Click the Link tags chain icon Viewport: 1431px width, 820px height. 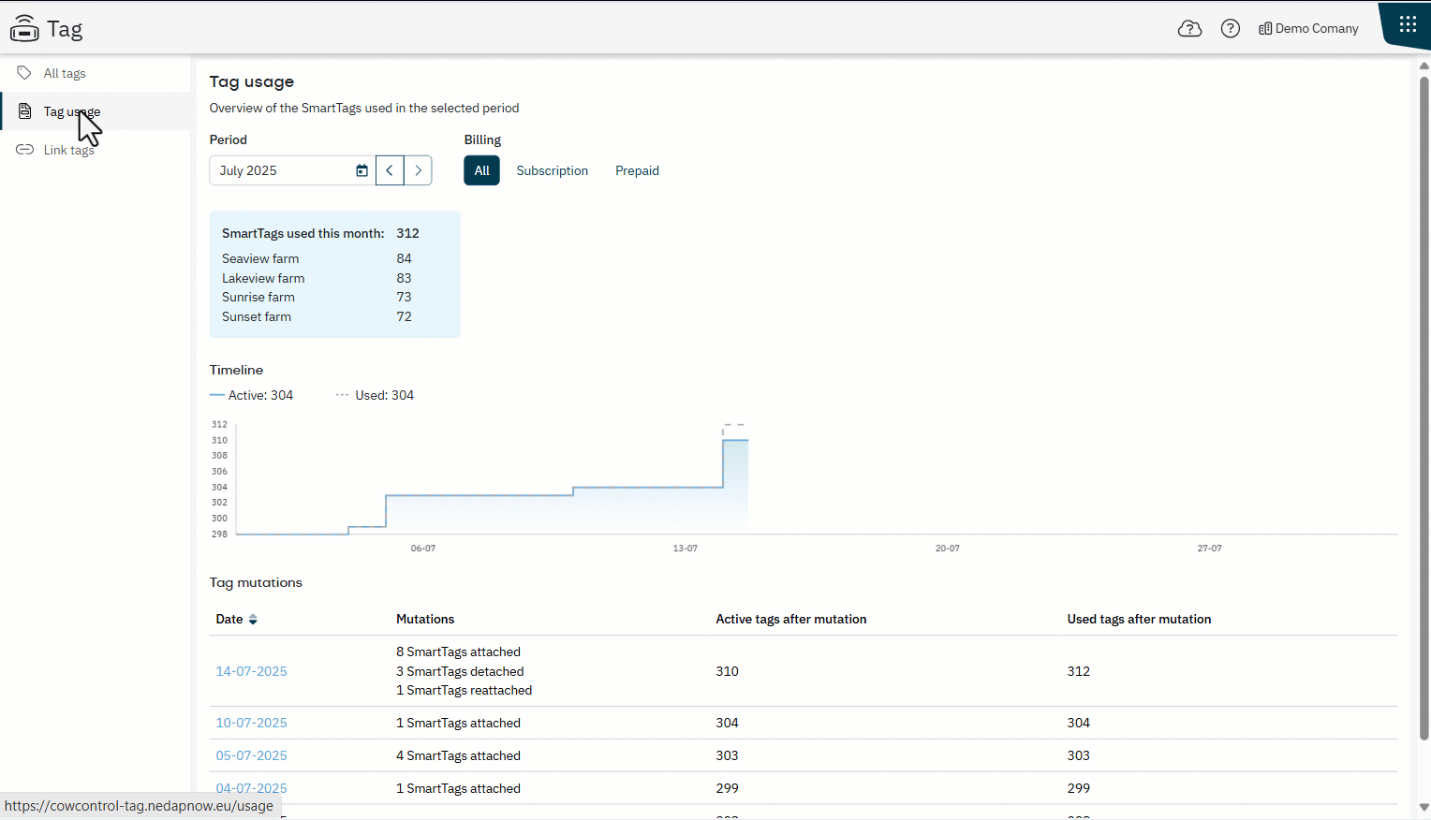(25, 150)
